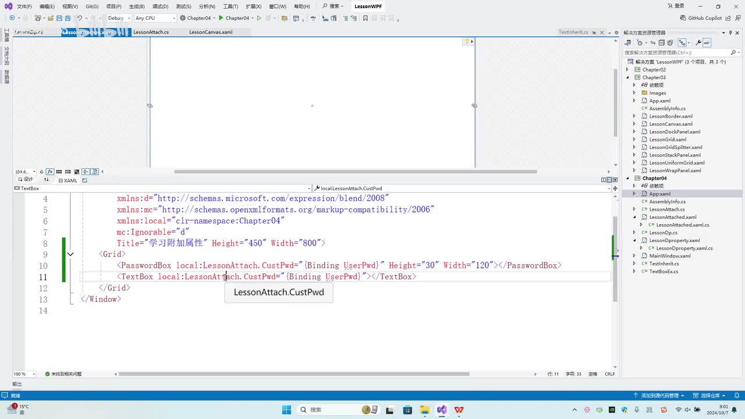Click Collapse All icon in Solution Explorer
The width and height of the screenshot is (745, 419).
662,42
